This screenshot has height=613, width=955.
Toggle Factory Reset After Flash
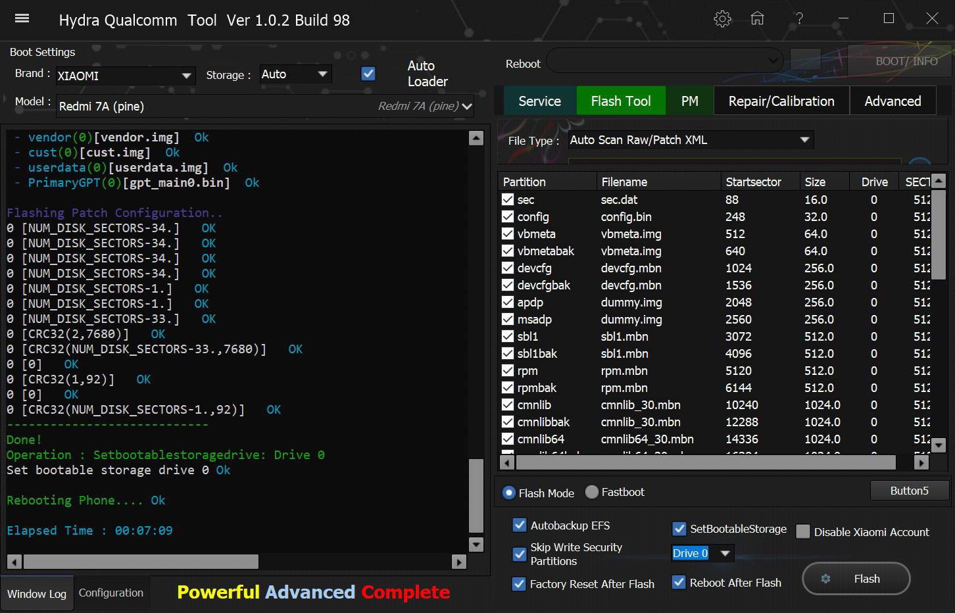[x=519, y=583]
